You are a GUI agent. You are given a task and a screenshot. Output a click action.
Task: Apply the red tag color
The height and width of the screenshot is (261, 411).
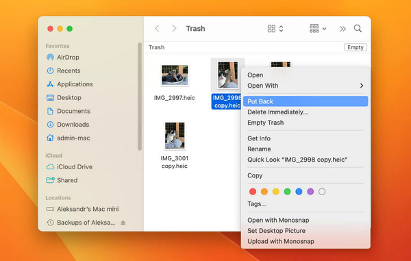253,192
